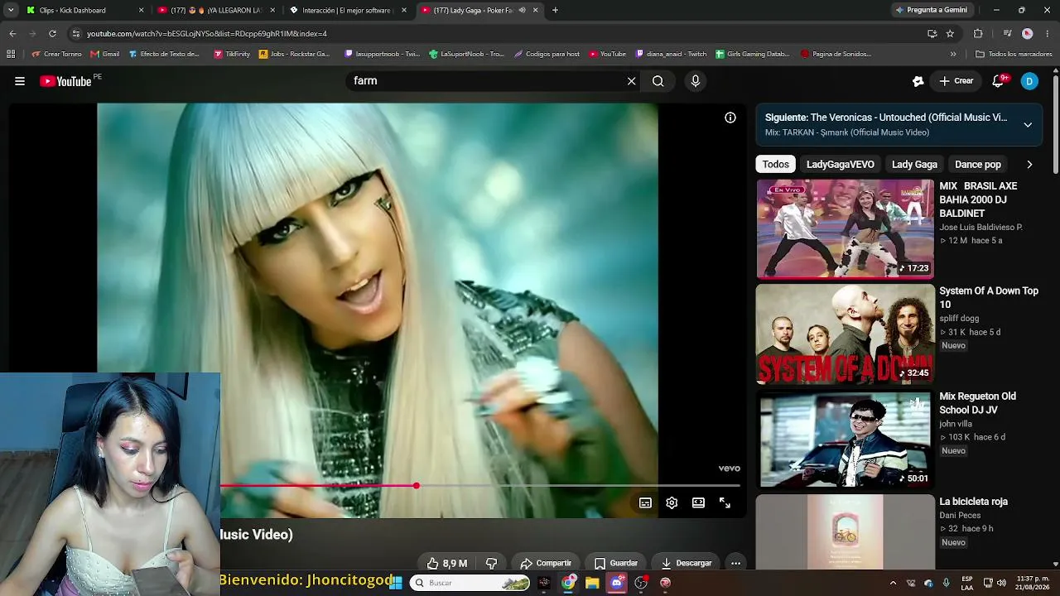The height and width of the screenshot is (596, 1060).
Task: Play Mix Regueton Old School DJ JV thumbnail
Action: point(845,440)
